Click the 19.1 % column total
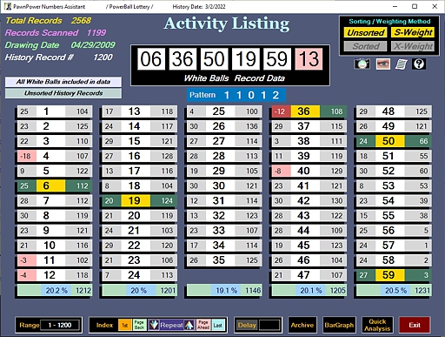The height and width of the screenshot is (337, 445). [x=226, y=290]
